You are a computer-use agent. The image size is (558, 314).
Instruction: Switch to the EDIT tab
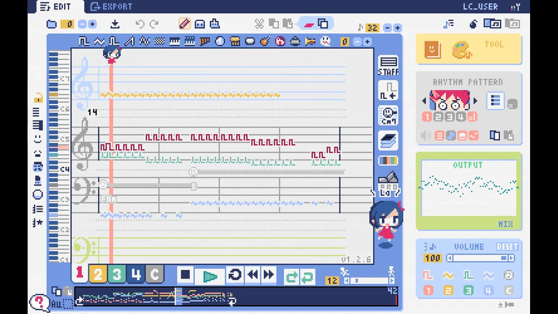pos(56,6)
